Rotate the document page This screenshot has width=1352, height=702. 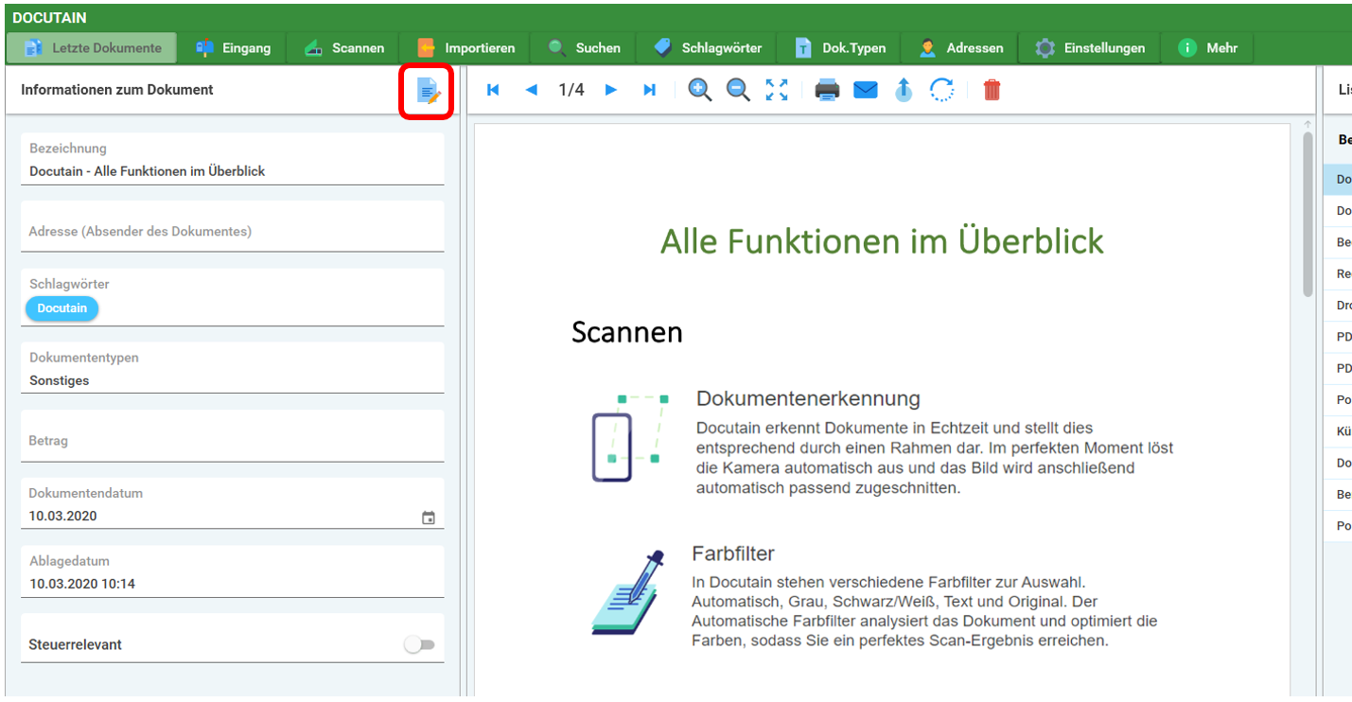[x=941, y=90]
